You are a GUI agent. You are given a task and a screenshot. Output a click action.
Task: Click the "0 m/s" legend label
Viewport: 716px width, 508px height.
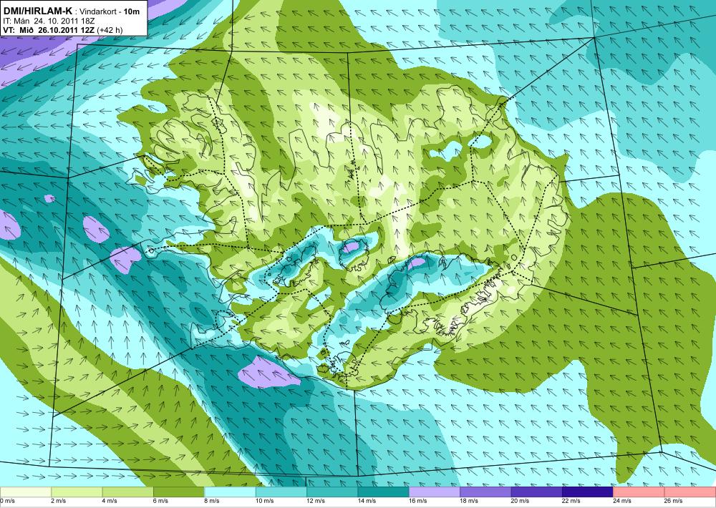pyautogui.click(x=7, y=501)
